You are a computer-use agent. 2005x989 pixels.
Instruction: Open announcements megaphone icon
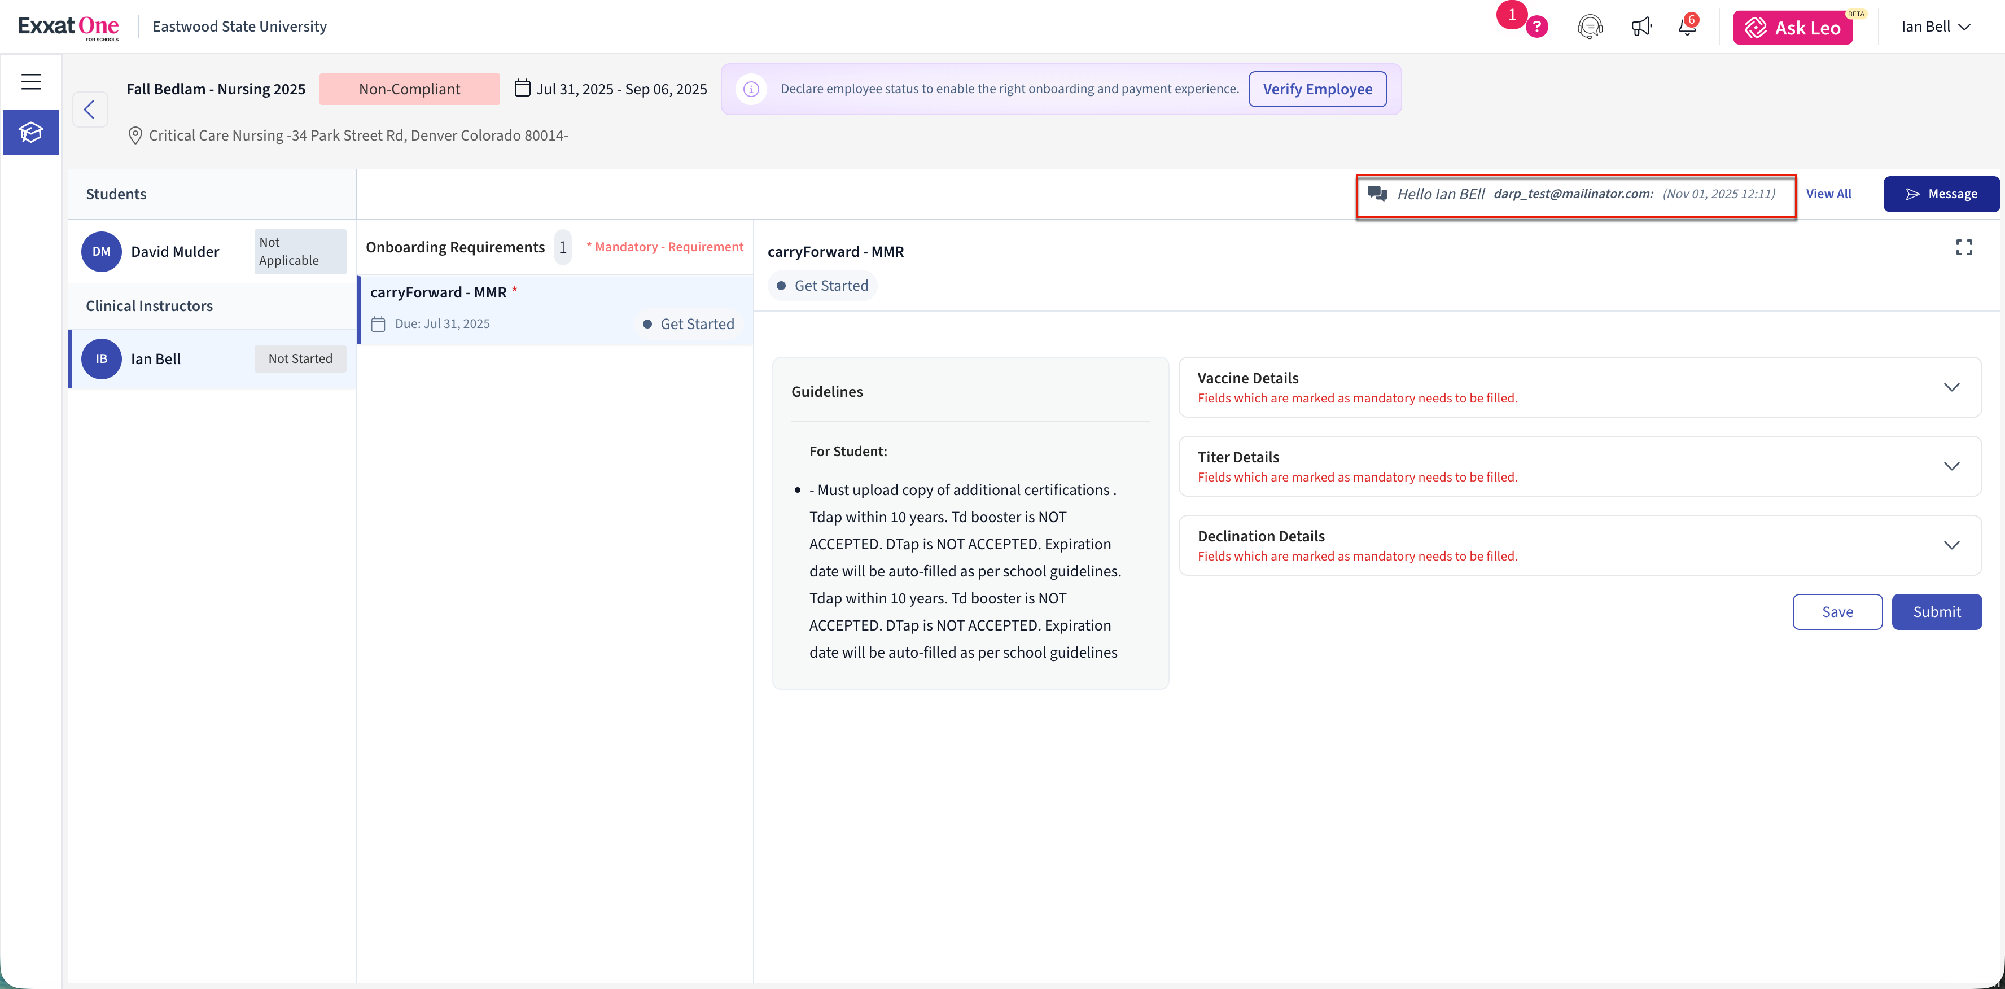(1641, 27)
